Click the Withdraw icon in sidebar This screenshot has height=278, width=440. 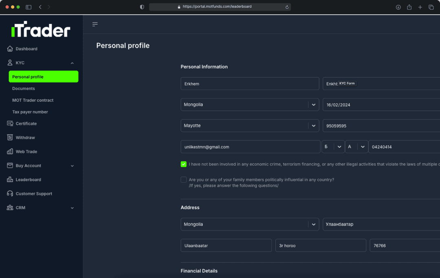pos(10,138)
